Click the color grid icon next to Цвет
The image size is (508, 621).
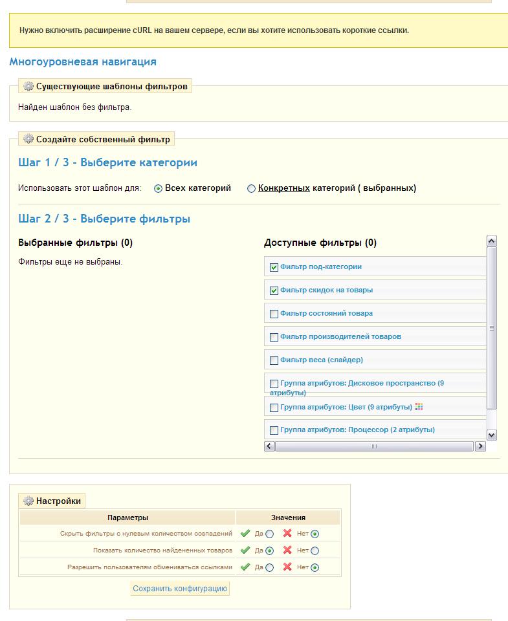[419, 407]
